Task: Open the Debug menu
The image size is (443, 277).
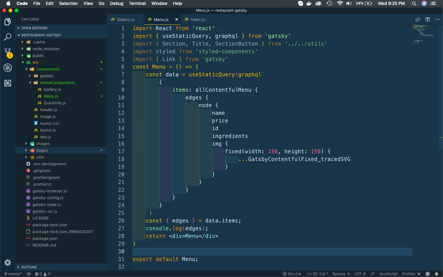Action: click(117, 3)
